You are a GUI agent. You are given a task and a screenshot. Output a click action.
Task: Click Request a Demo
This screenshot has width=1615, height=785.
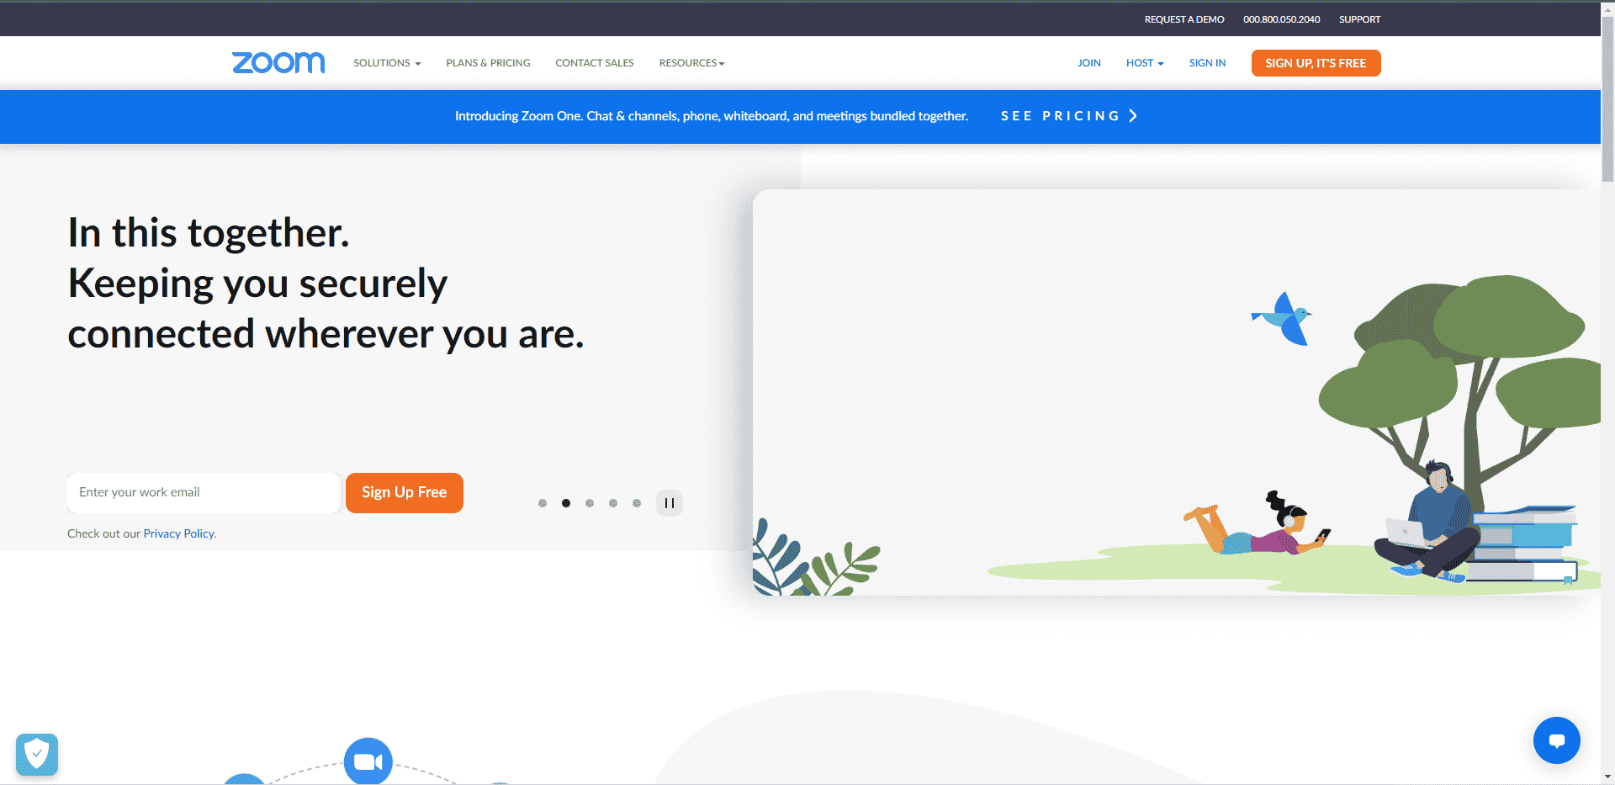click(1184, 19)
